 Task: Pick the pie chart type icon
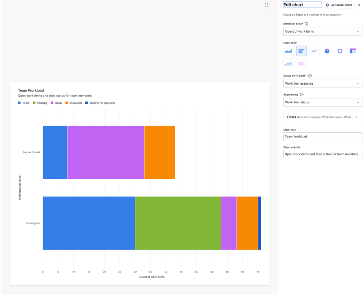(x=327, y=51)
